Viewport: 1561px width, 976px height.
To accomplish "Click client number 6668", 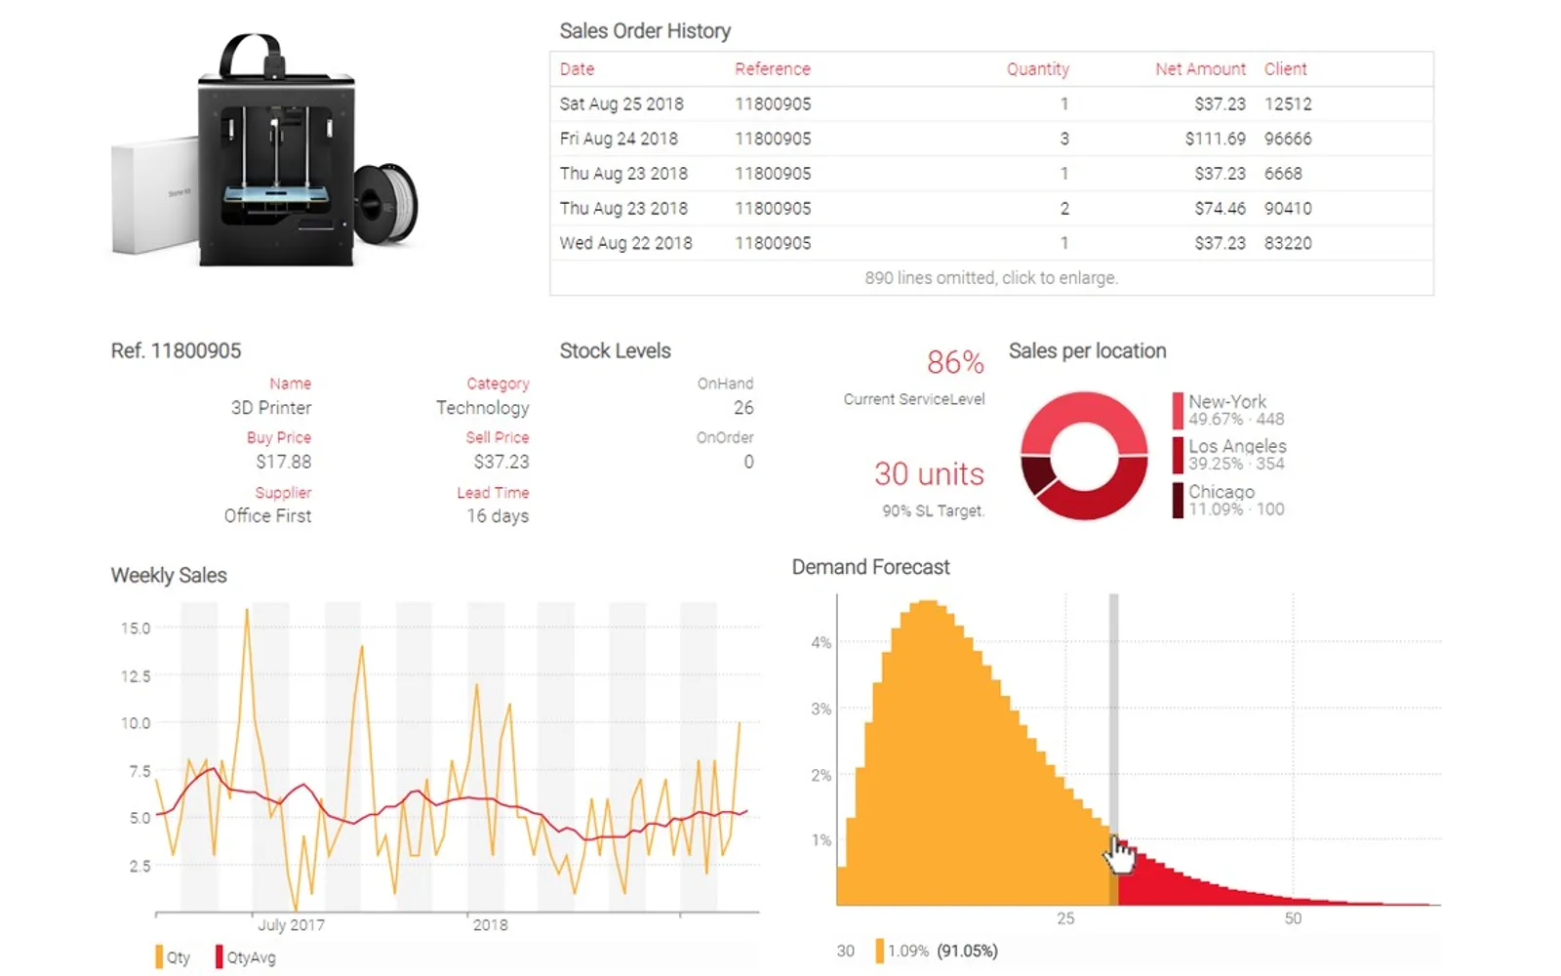I will pyautogui.click(x=1283, y=174).
